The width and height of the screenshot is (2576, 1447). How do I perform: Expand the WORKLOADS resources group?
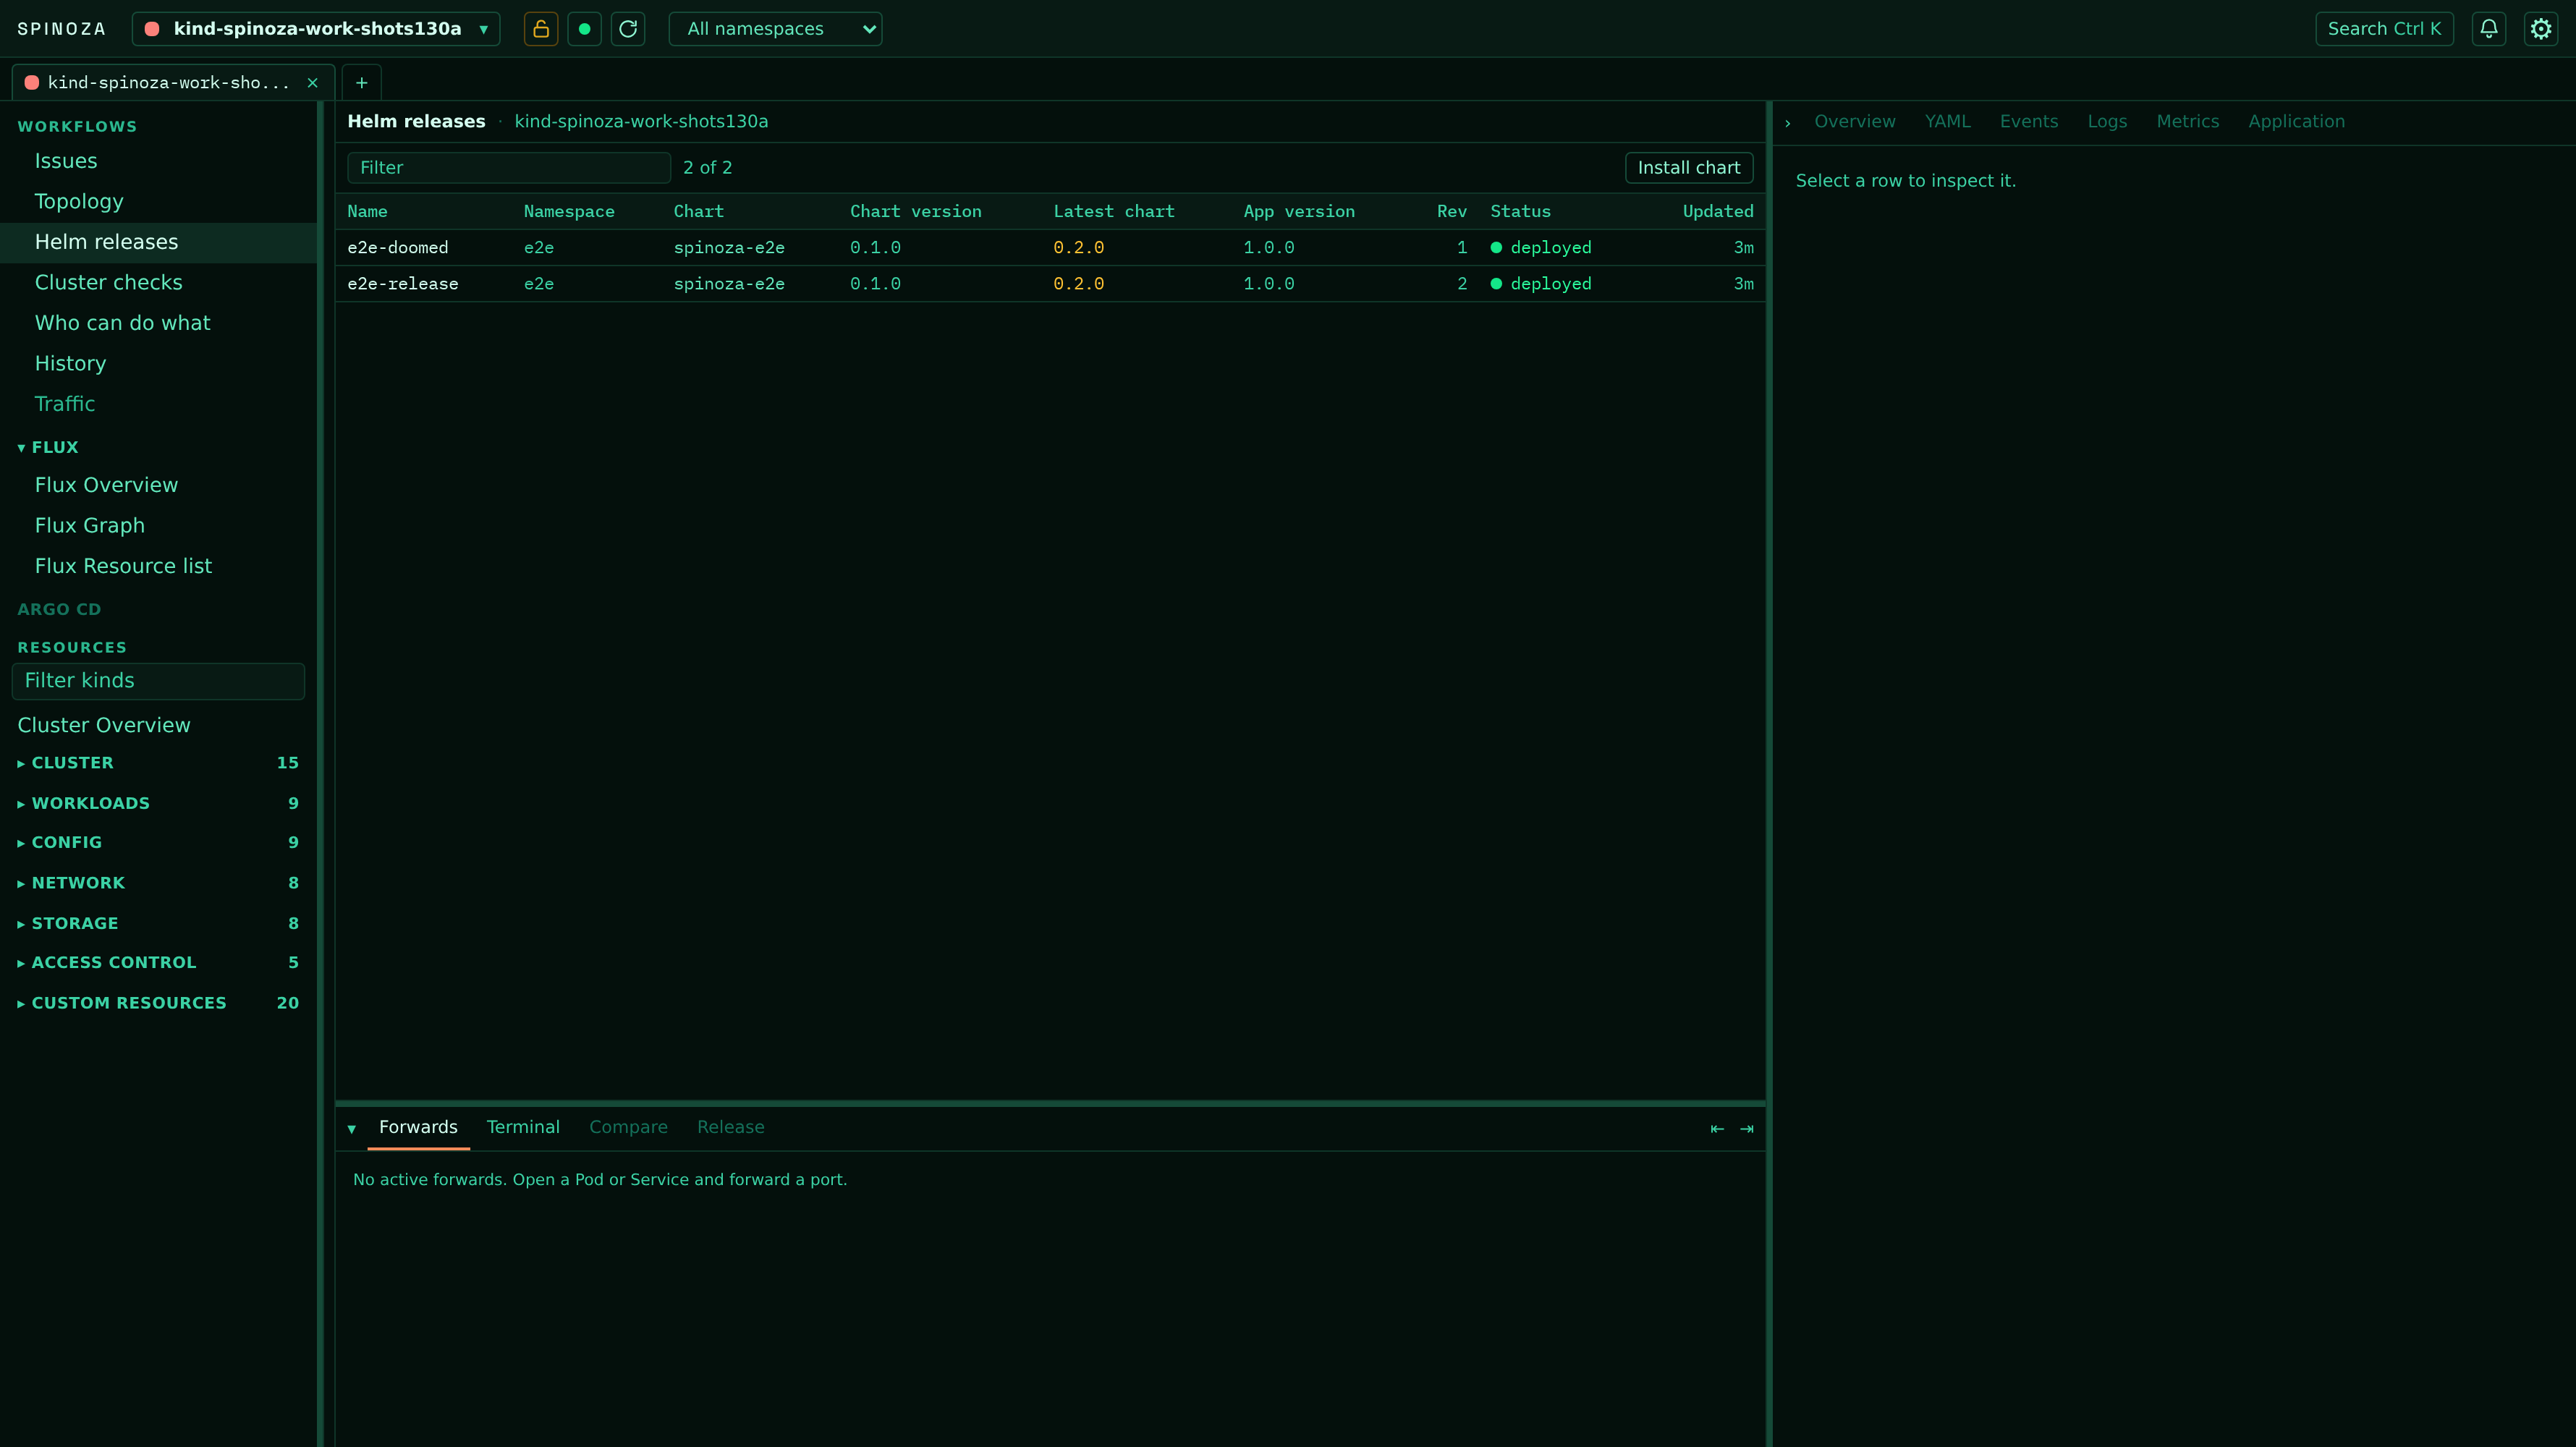tap(158, 804)
